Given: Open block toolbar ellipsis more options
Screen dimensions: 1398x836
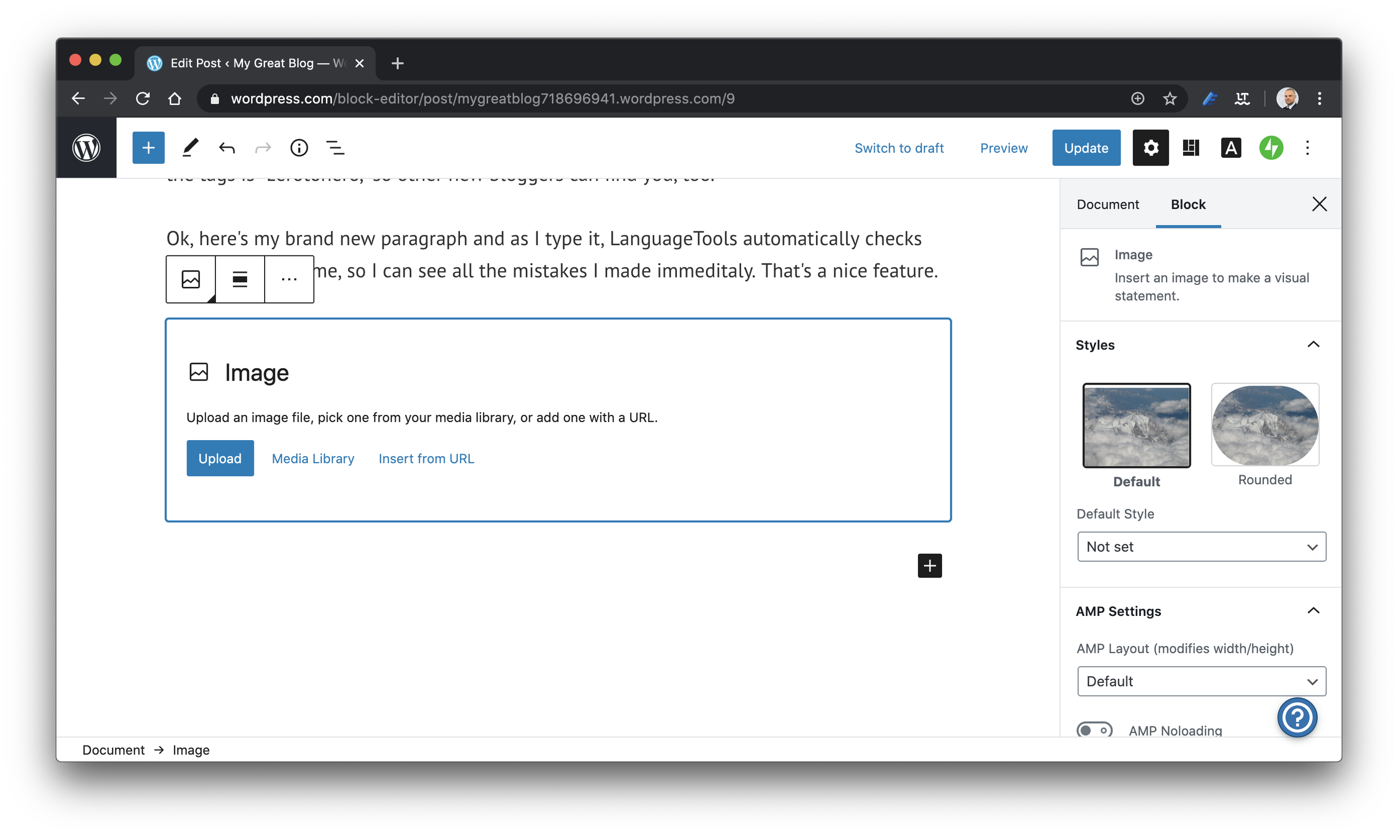Looking at the screenshot, I should tap(289, 279).
